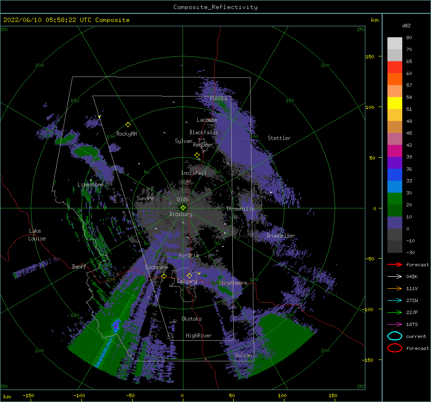The height and width of the screenshot is (402, 431).
Task: Click the HighRiver town label
Action: [199, 336]
